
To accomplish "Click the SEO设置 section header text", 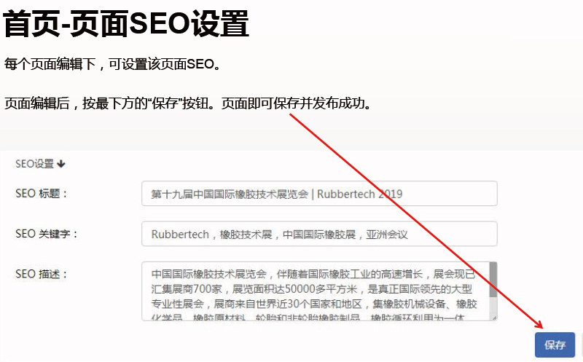I will click(x=34, y=164).
